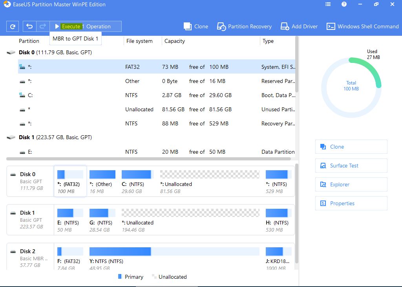This screenshot has width=402, height=287.
Task: Click the Surface Test button
Action: tap(351, 166)
